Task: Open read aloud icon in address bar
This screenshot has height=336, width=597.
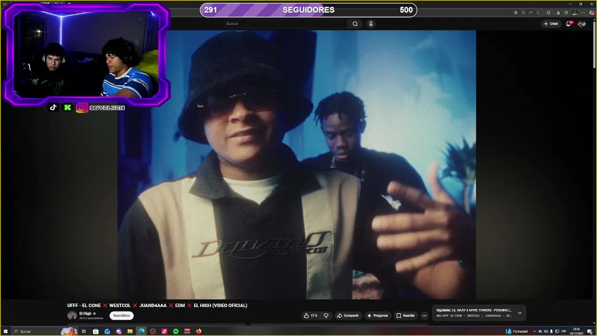Action: (531, 13)
